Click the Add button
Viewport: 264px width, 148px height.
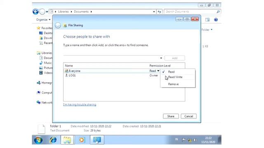(174, 58)
